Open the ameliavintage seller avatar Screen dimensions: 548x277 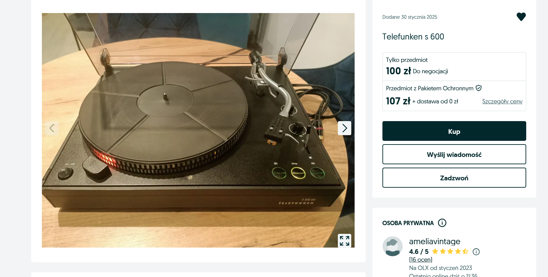coord(392,246)
